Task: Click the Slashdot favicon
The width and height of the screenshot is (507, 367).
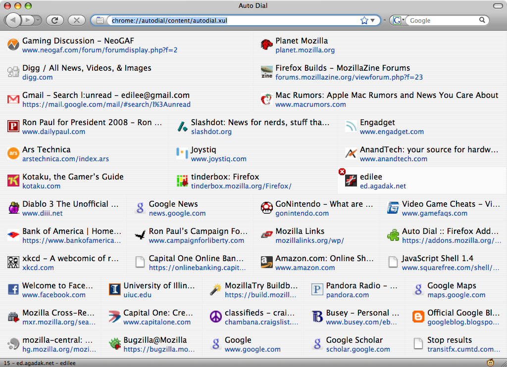Action: (182, 126)
